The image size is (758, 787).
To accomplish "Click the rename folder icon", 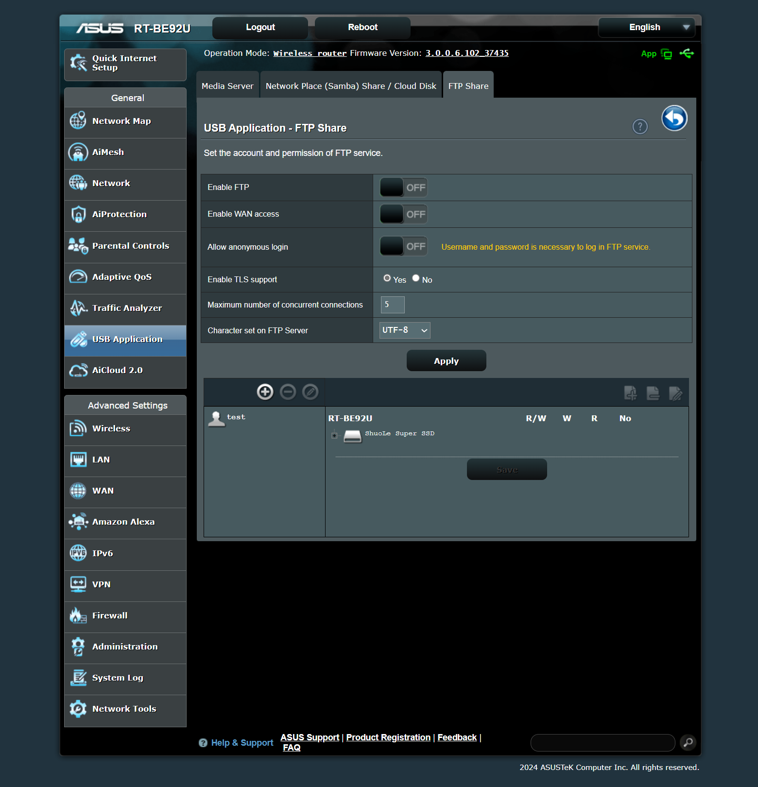I will [x=675, y=393].
